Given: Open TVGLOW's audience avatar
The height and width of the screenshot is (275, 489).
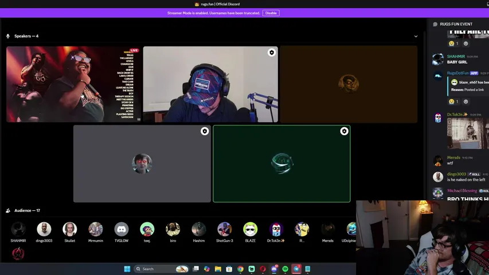Looking at the screenshot, I should click(122, 229).
